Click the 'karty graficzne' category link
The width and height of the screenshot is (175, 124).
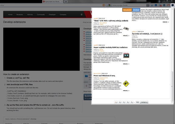pos(103,23)
